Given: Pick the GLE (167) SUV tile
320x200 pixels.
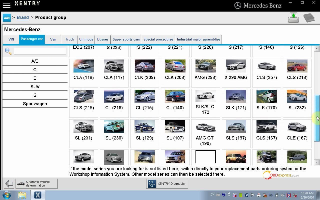Looking at the screenshot, I should point(297,133).
